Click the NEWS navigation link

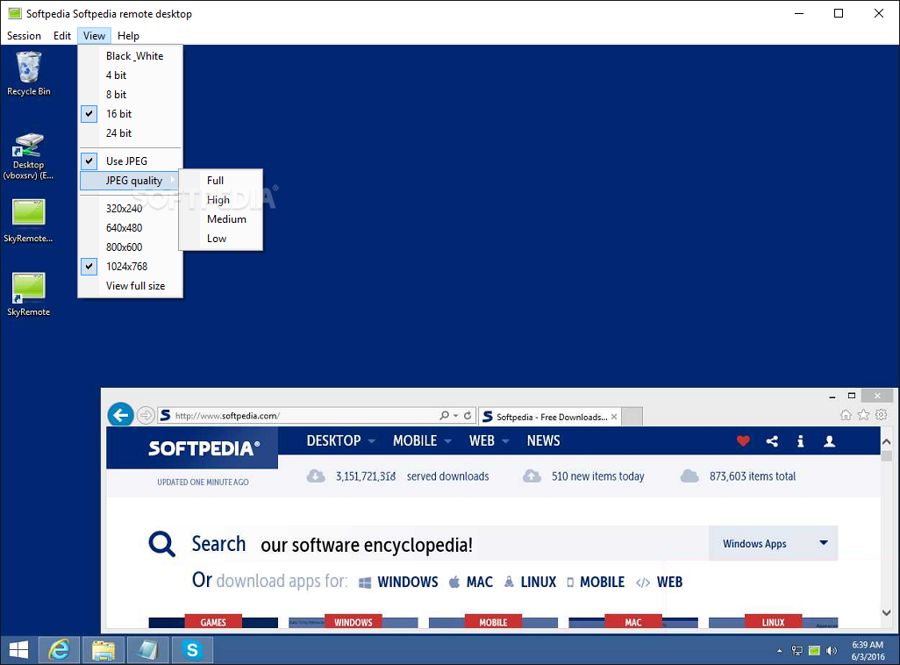click(544, 440)
